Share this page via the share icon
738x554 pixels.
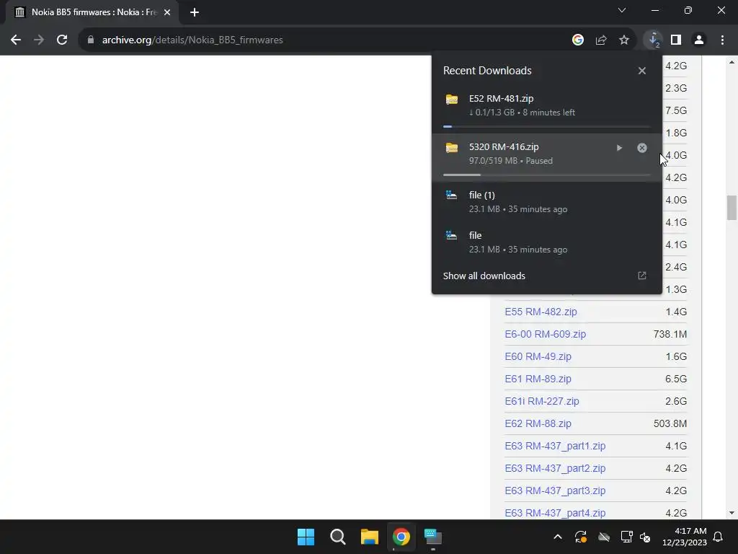tap(600, 40)
